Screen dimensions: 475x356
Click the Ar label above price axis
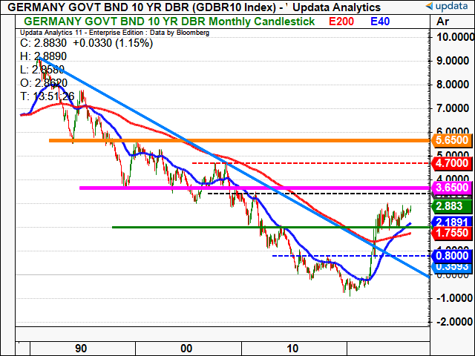[x=444, y=23]
